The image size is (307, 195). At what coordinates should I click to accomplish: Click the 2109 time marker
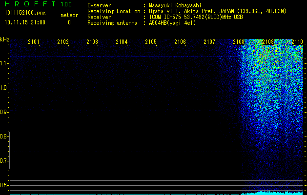tap(268, 41)
